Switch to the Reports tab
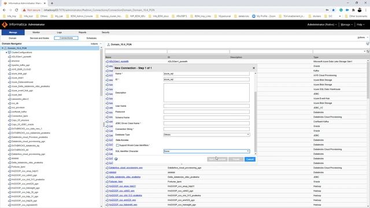Viewport: 370px width, 208px height. (x=82, y=32)
